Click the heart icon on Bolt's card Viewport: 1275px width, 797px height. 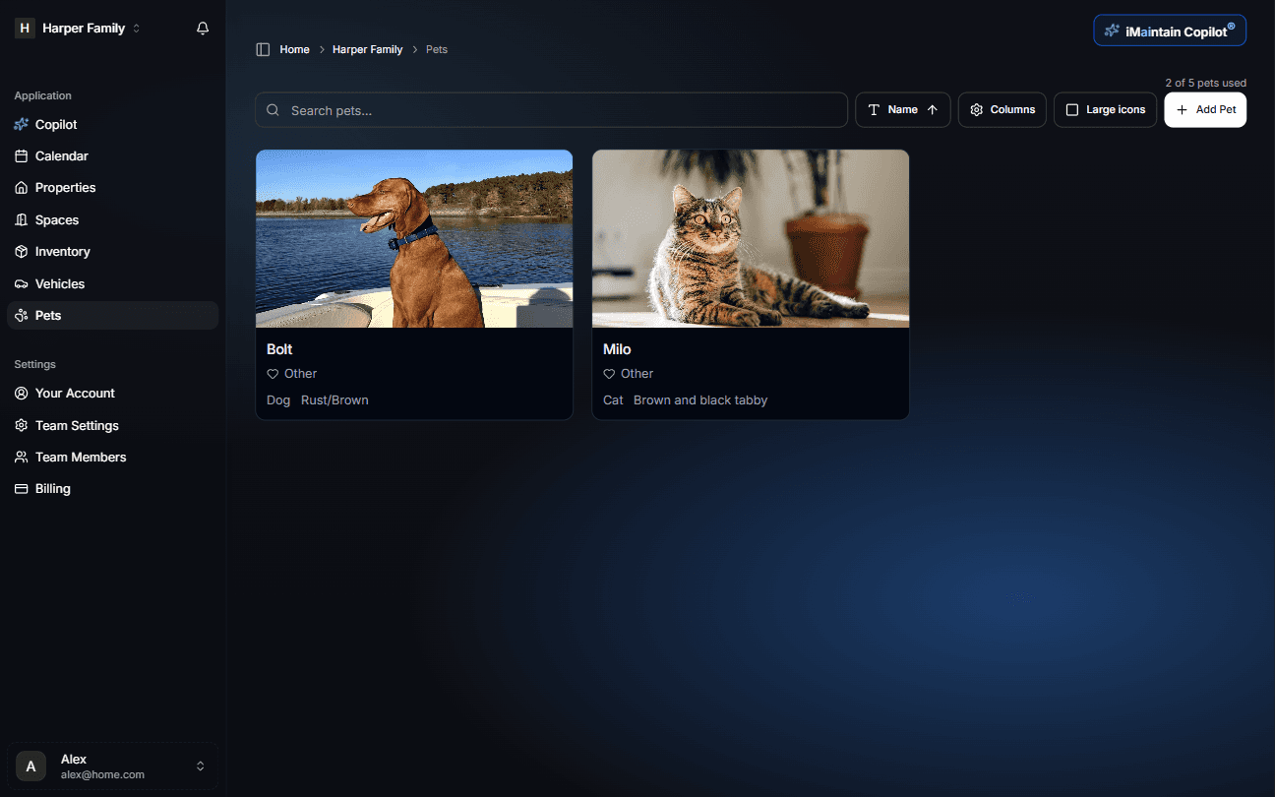pyautogui.click(x=273, y=374)
